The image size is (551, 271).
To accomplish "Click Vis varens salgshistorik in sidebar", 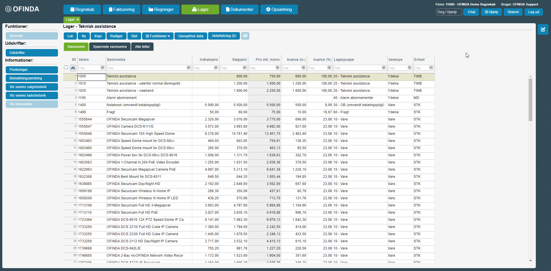I will tap(32, 87).
